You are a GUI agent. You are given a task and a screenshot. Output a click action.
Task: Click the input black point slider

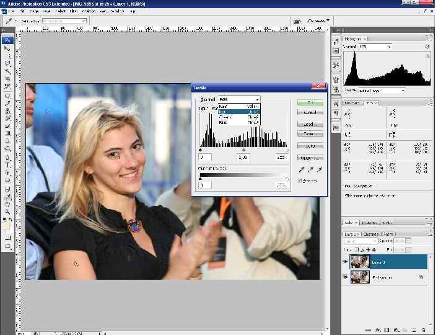pyautogui.click(x=200, y=150)
